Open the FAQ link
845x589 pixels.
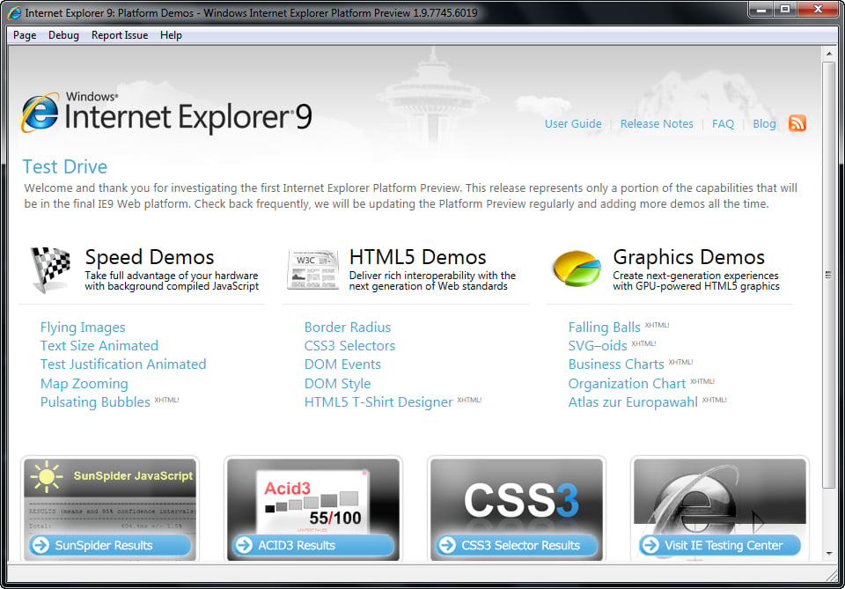(x=723, y=123)
